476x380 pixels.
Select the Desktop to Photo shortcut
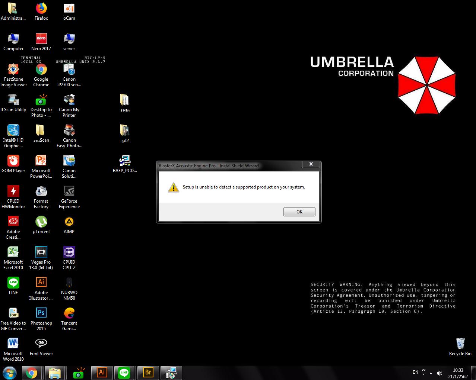(x=41, y=106)
